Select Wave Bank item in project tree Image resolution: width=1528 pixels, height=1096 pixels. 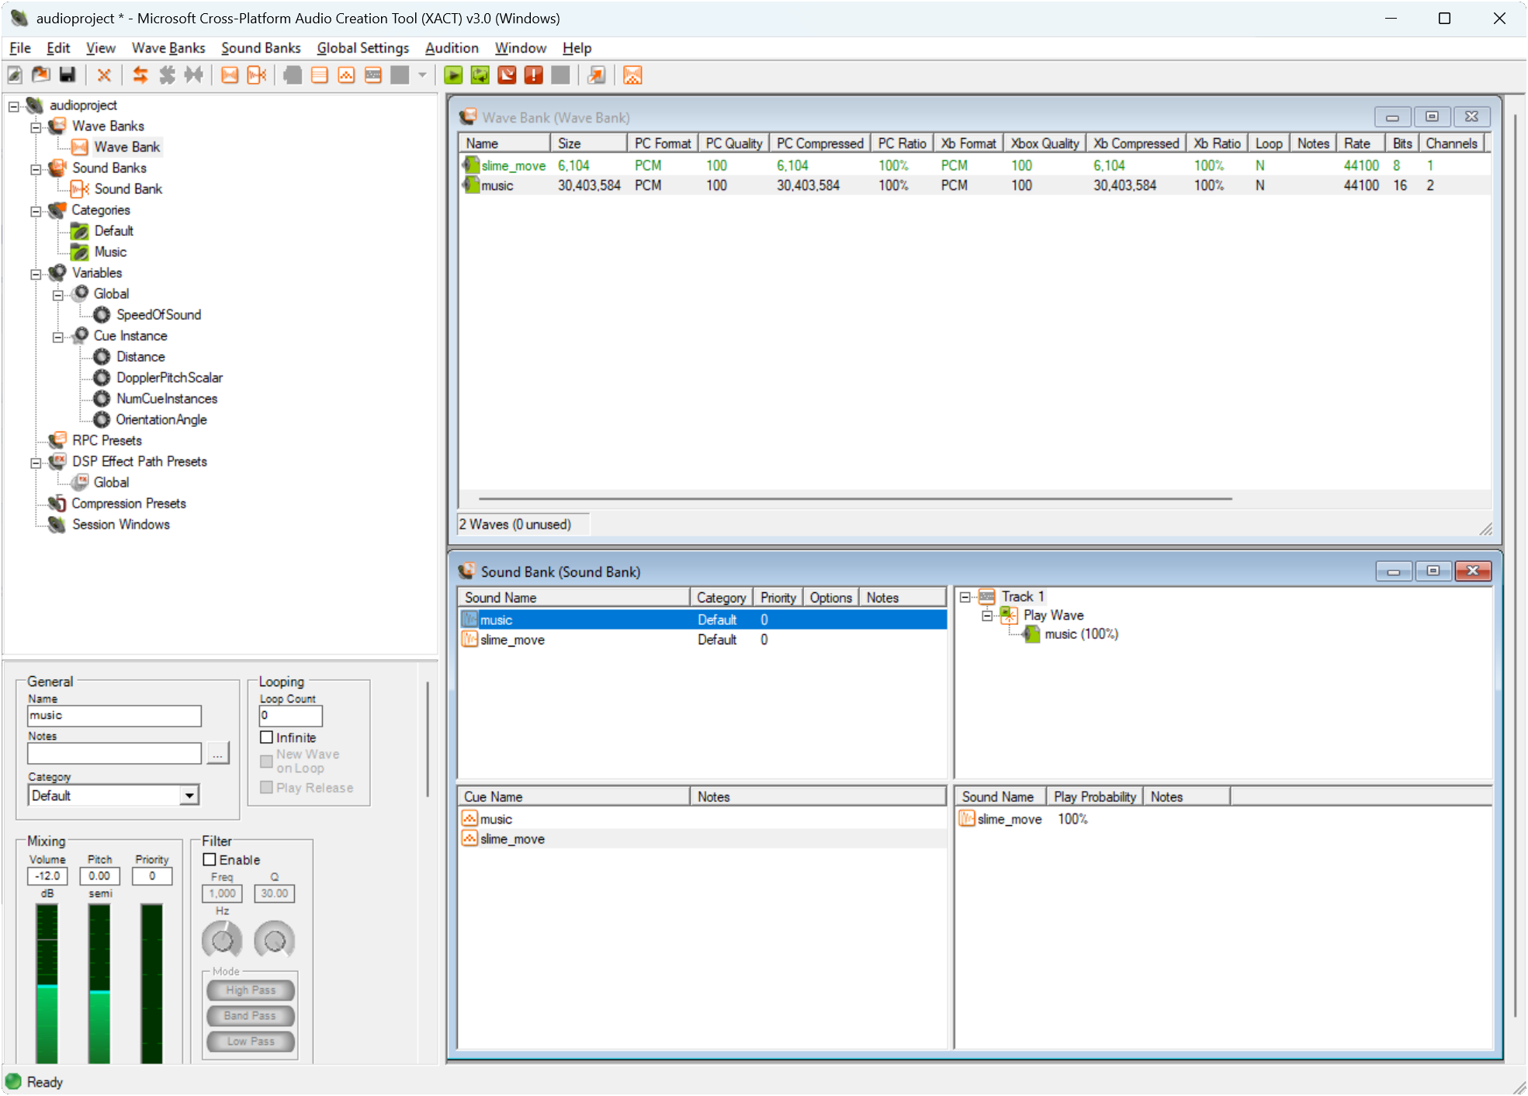127,147
